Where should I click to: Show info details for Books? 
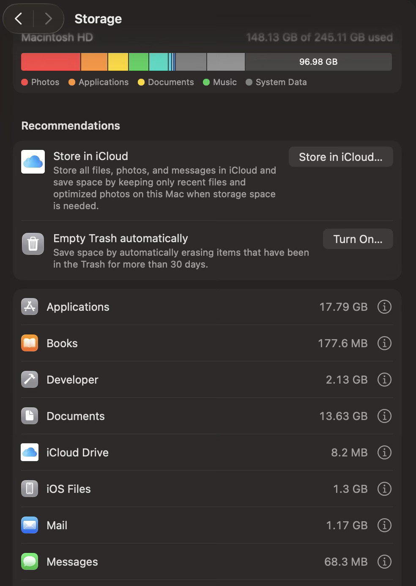tap(384, 343)
